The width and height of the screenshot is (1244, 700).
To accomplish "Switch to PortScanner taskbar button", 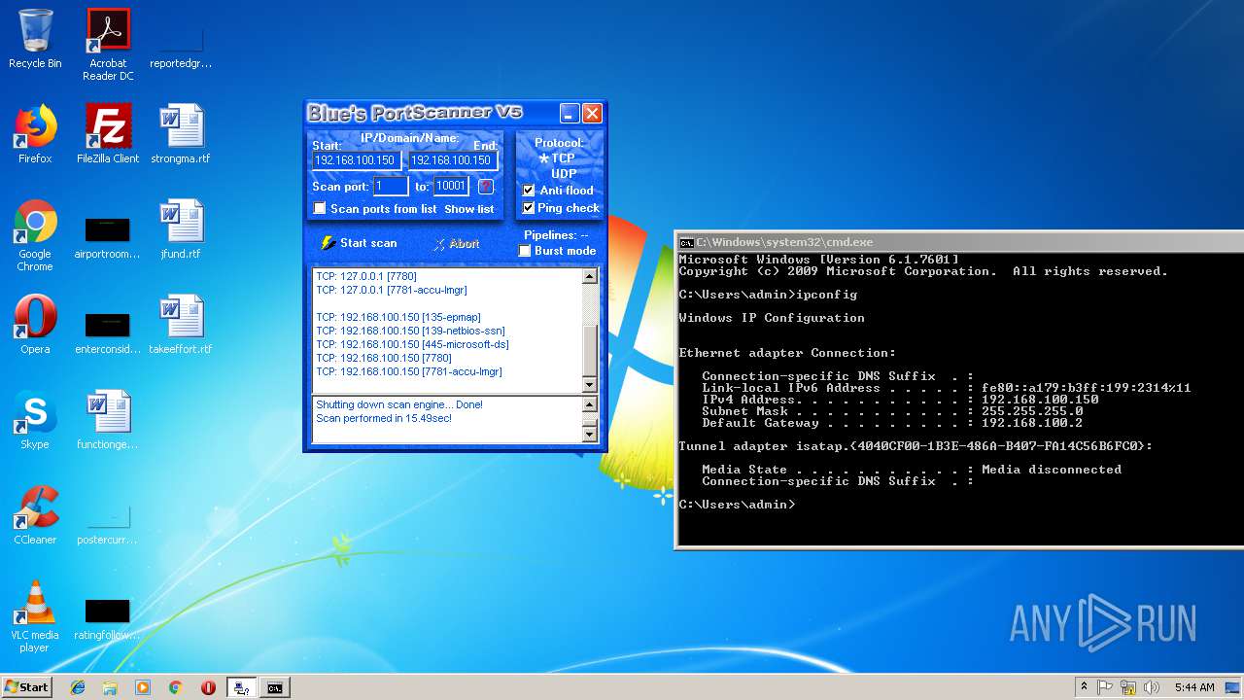I will 241,687.
